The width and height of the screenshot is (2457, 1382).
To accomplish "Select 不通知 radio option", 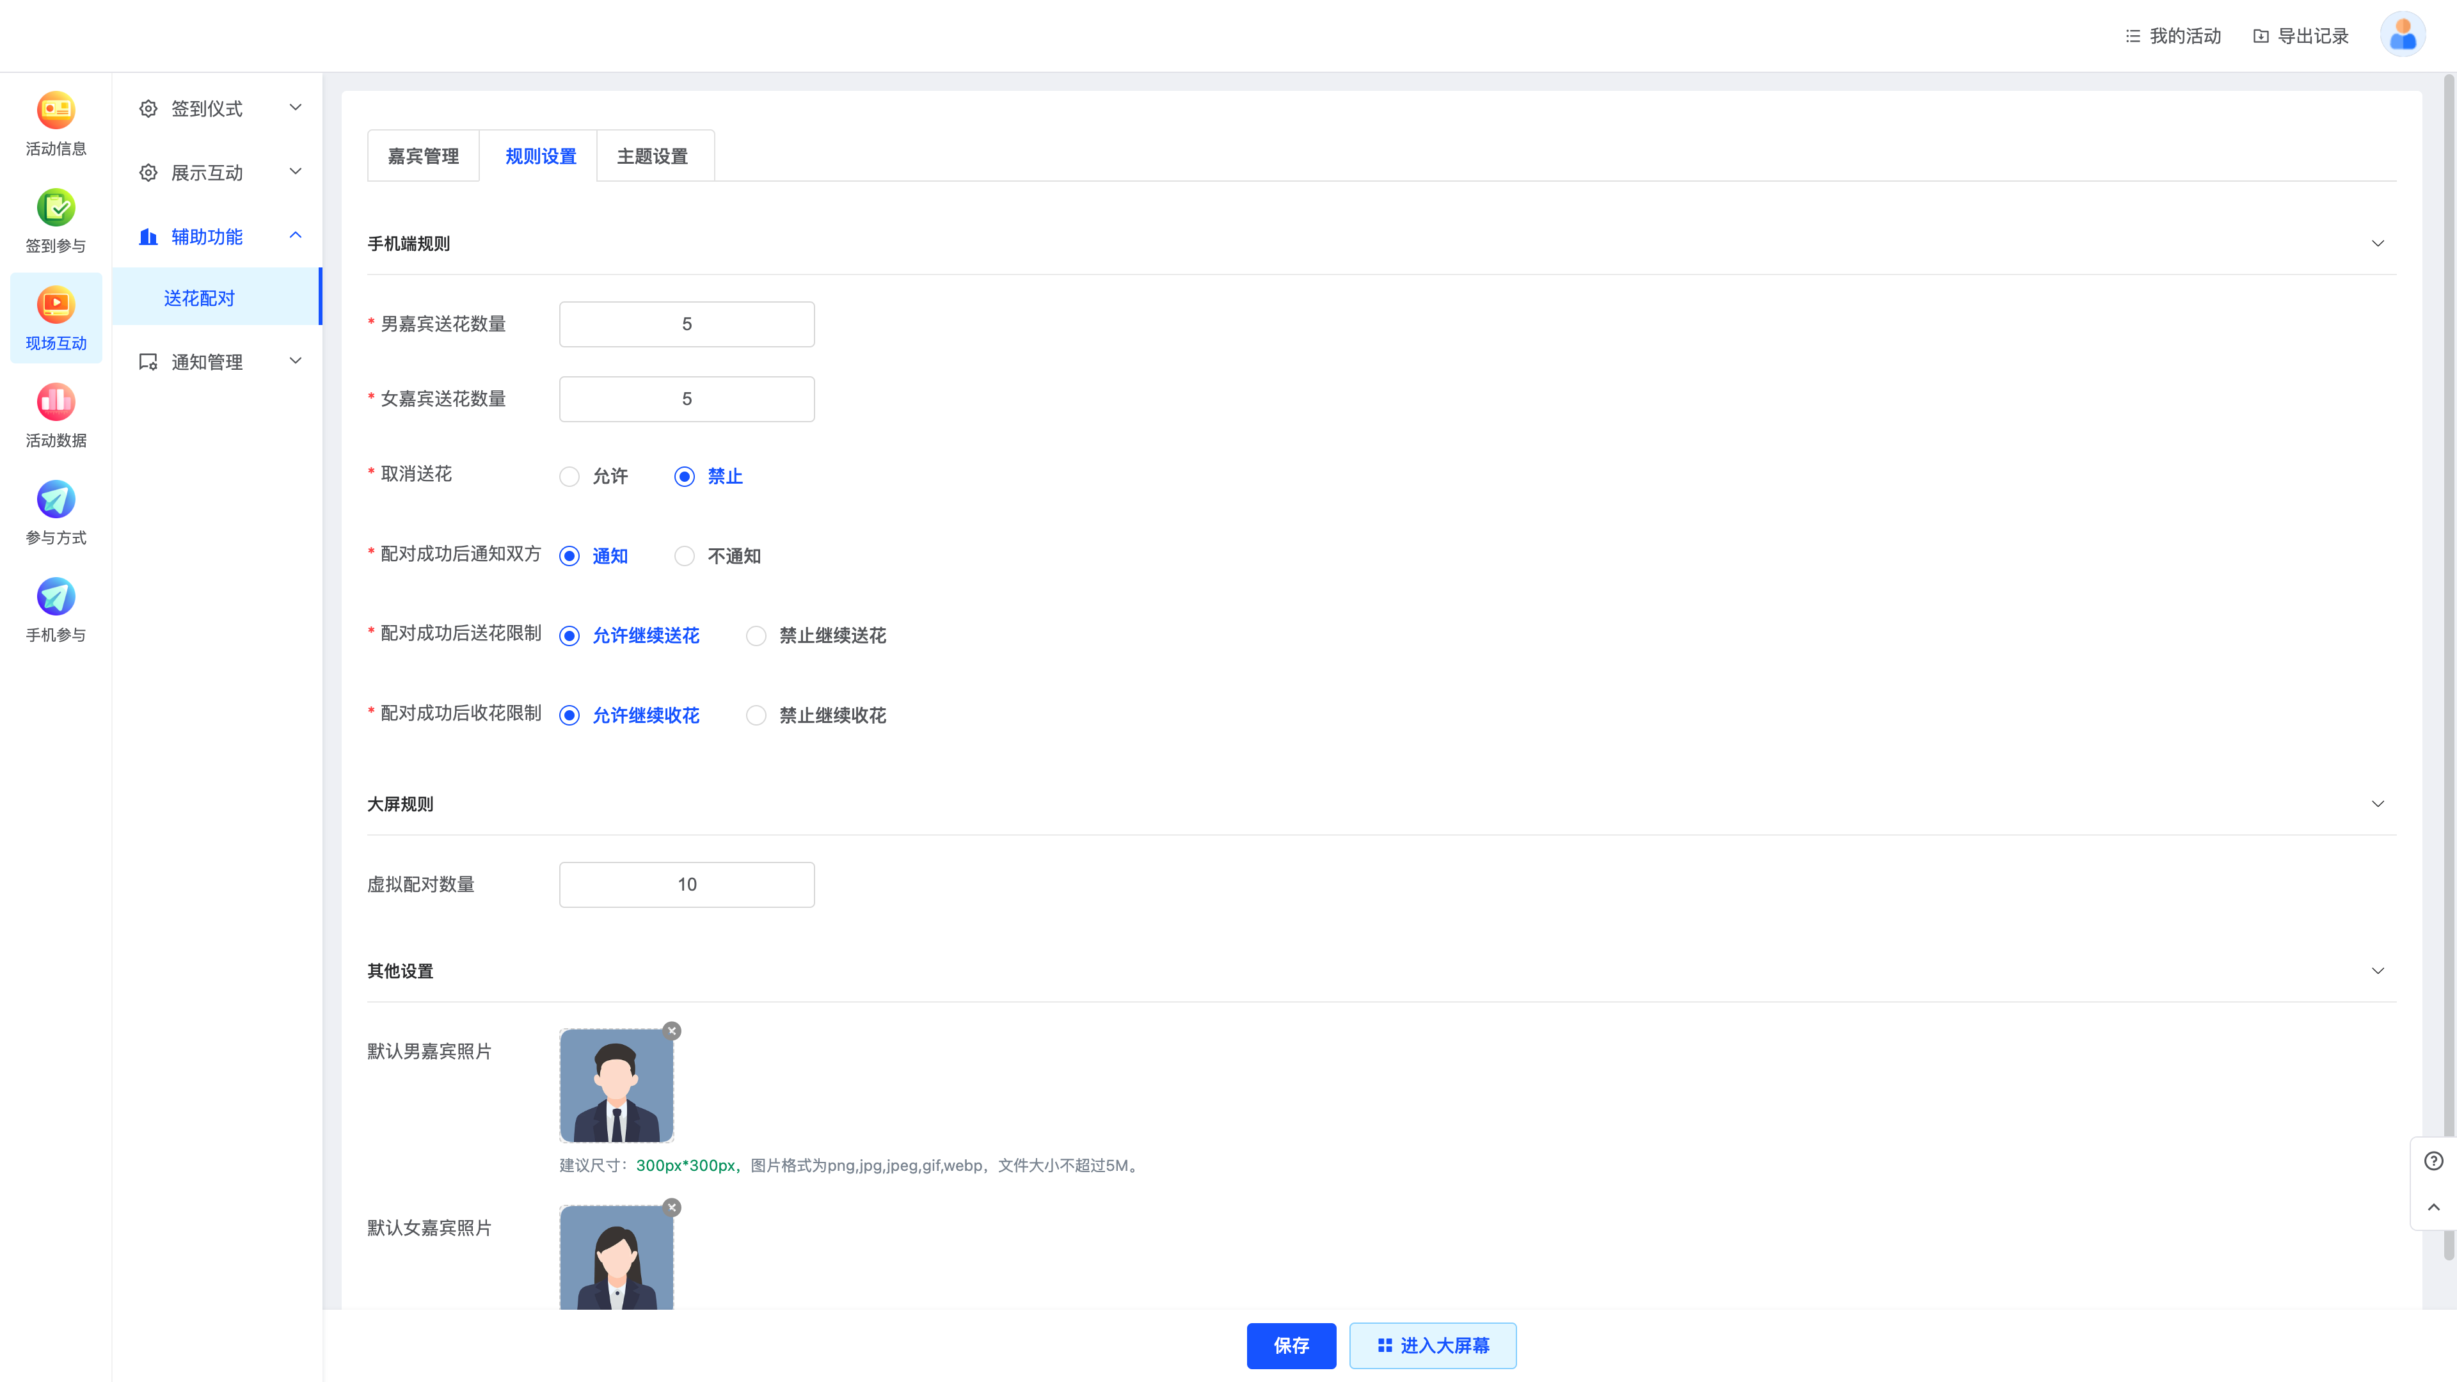I will [684, 556].
